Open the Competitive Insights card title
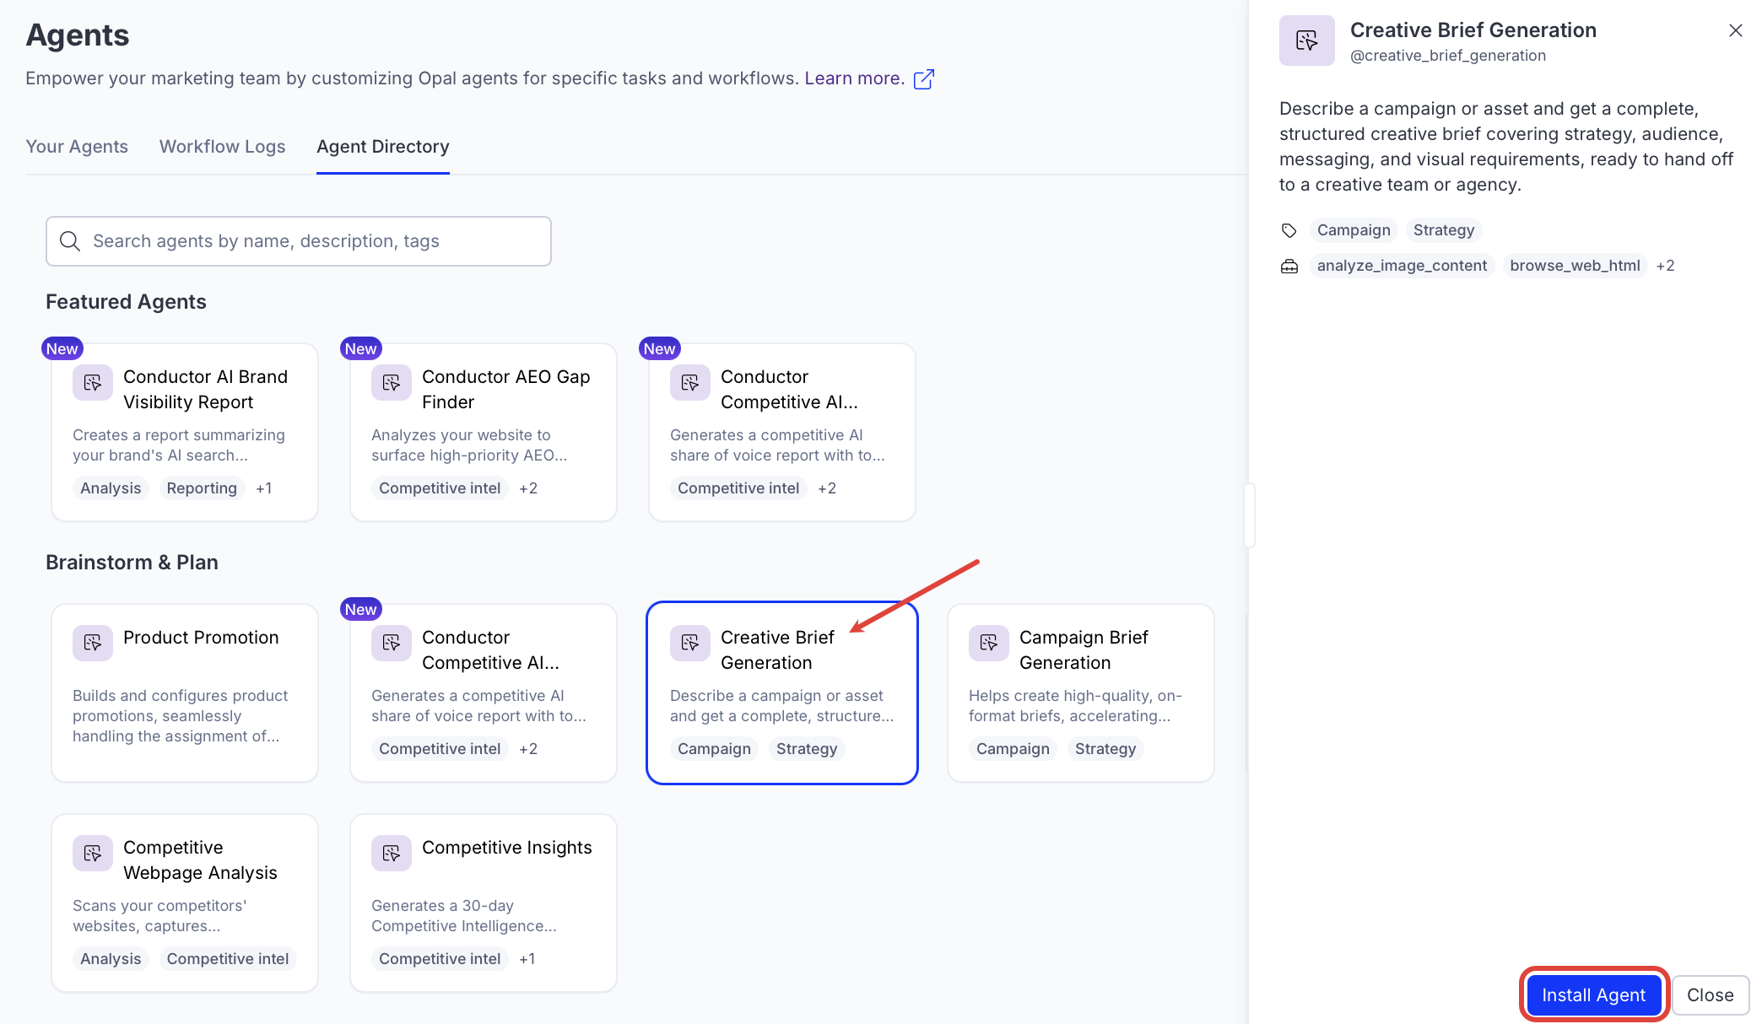The height and width of the screenshot is (1024, 1762). point(507,848)
